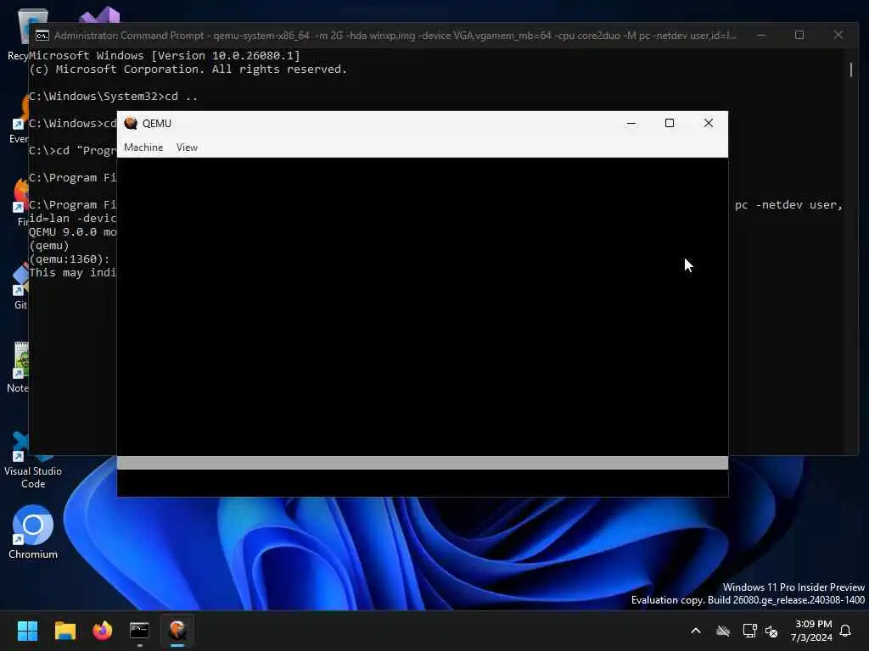Open File Explorer from the taskbar
The image size is (869, 651).
64,631
